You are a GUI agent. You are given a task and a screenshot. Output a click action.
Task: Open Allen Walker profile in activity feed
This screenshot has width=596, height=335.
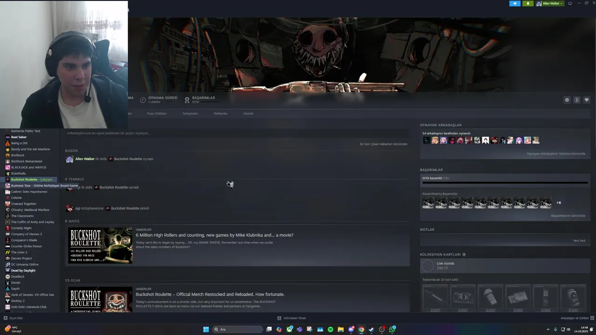85,159
